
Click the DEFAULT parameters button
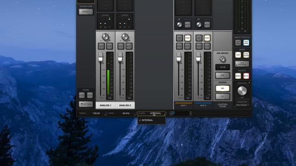(x=86, y=12)
